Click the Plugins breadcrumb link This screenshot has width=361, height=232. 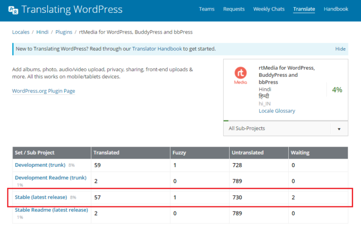pos(64,32)
